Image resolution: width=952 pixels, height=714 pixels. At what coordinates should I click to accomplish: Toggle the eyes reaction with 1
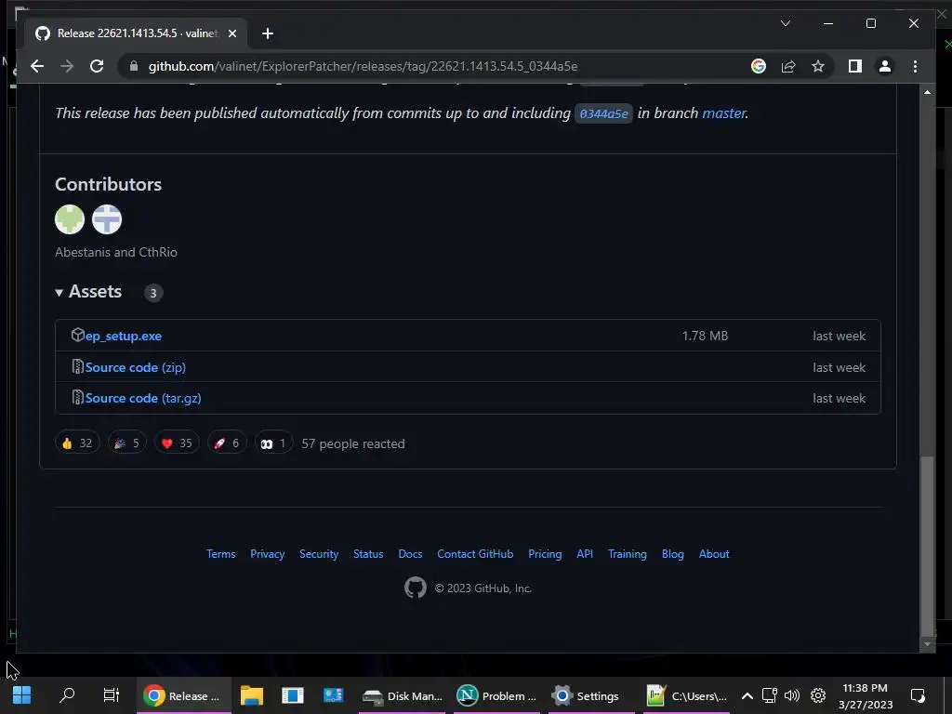pos(273,443)
